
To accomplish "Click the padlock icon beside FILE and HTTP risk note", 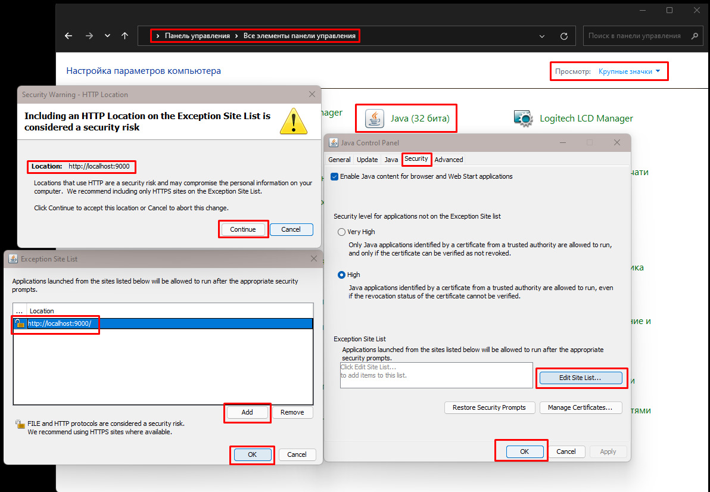I will click(x=20, y=424).
